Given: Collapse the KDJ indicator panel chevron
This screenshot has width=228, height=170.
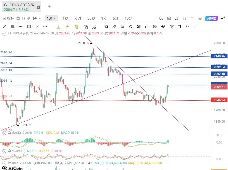Looking at the screenshot, I should pyautogui.click(x=4, y=151).
